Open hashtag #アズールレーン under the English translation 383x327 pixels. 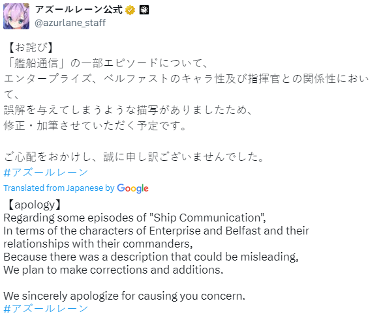point(46,309)
